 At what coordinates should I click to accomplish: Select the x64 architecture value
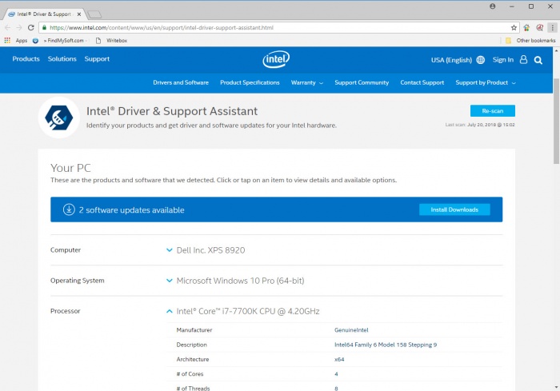[339, 359]
